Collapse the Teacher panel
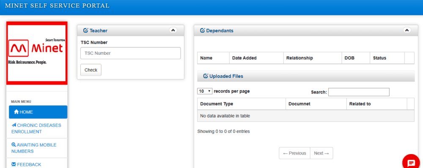The image size is (423, 168). click(x=173, y=30)
